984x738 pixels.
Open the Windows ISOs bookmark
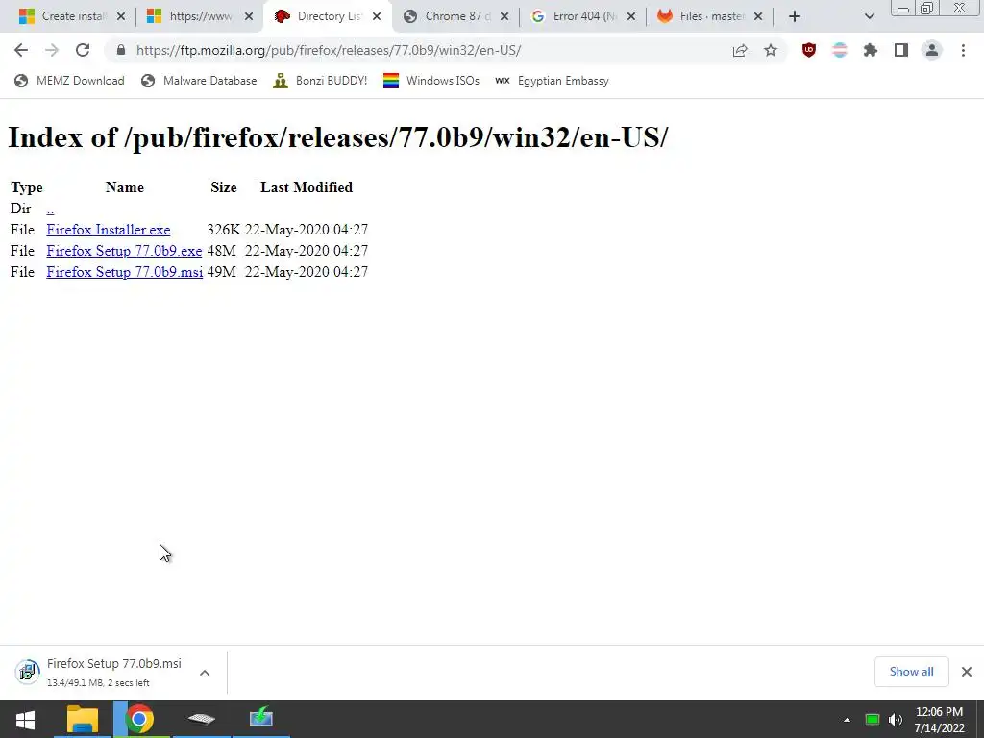(x=431, y=81)
